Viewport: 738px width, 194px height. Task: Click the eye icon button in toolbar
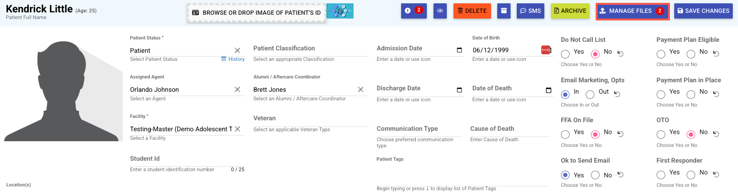[x=440, y=11]
